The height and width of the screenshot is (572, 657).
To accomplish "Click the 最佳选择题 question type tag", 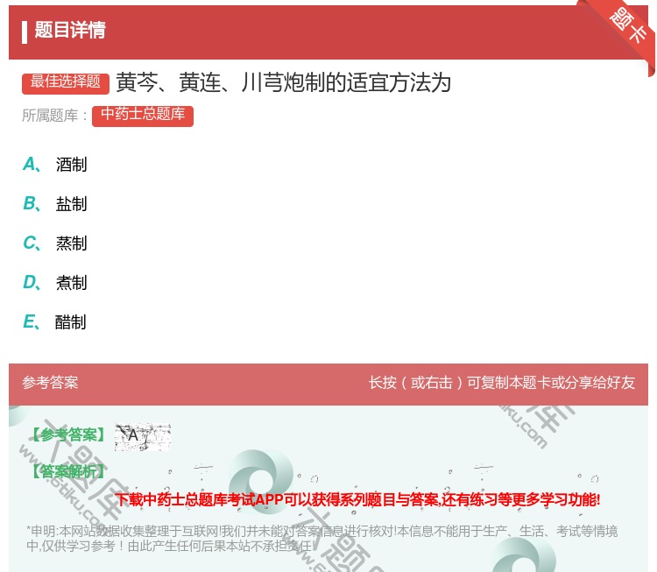I will tap(66, 82).
